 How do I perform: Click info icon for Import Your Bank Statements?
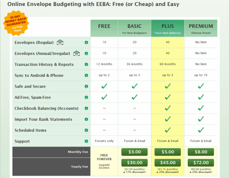tap(86, 119)
